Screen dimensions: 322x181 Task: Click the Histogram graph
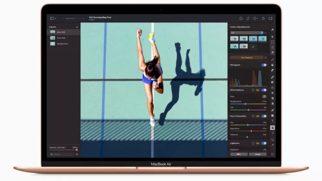point(248,78)
